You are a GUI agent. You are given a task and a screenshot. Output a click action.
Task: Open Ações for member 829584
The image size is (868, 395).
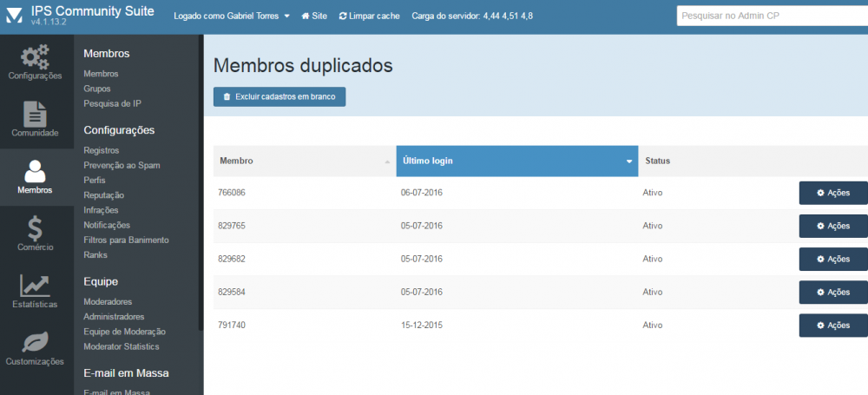(x=833, y=292)
